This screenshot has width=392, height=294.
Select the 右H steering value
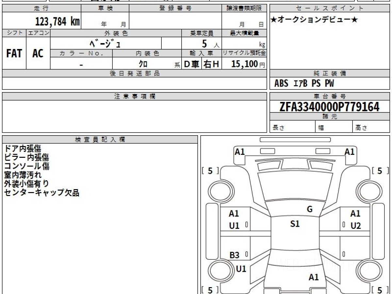tap(211, 64)
